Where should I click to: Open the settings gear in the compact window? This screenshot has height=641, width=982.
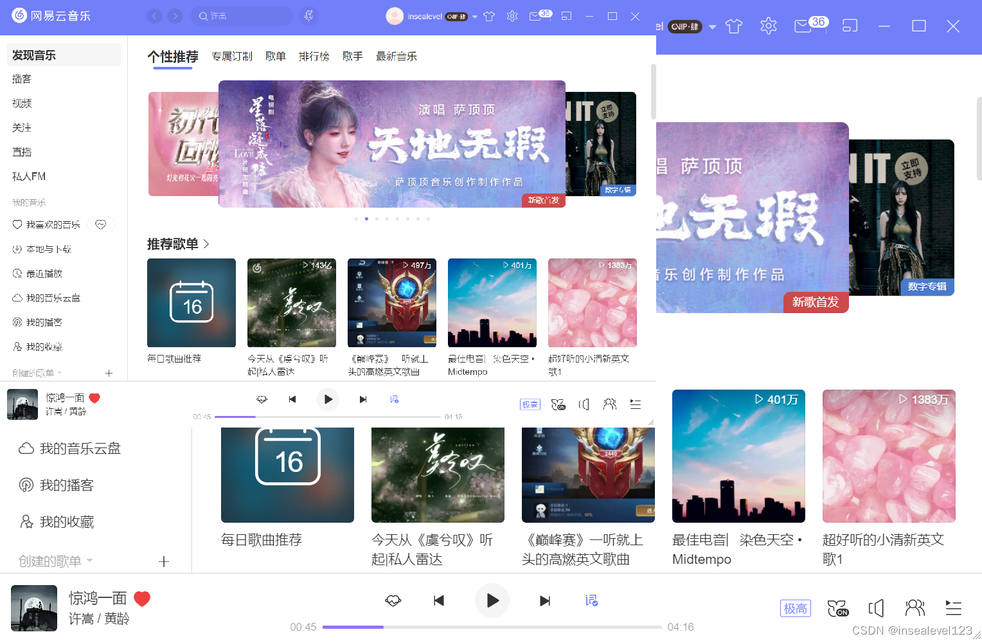point(512,16)
